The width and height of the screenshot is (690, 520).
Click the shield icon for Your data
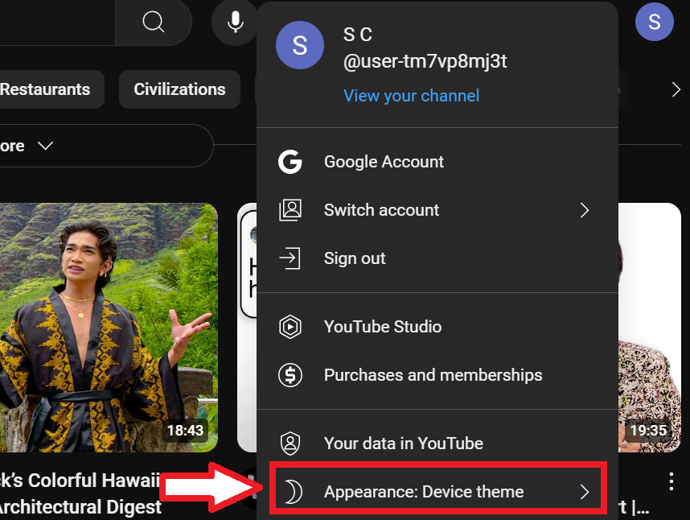290,444
